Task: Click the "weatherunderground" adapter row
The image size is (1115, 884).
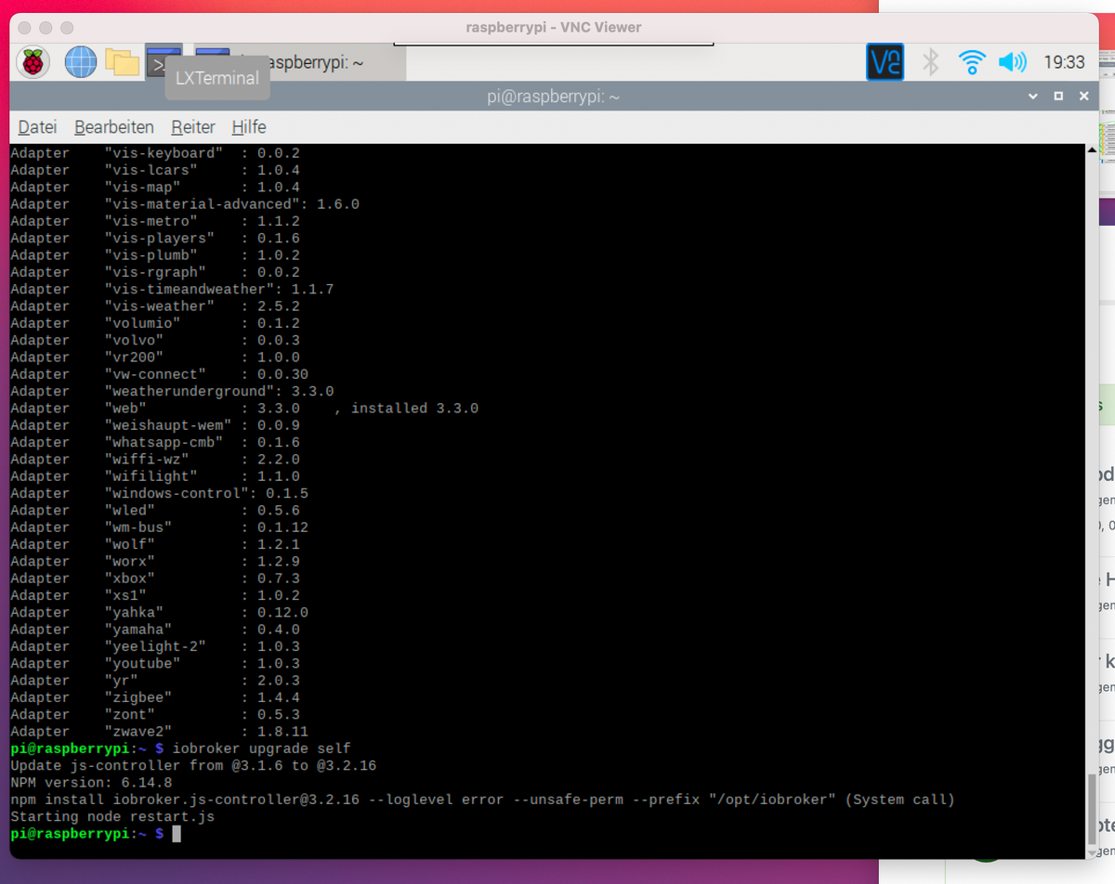Action: pyautogui.click(x=172, y=392)
